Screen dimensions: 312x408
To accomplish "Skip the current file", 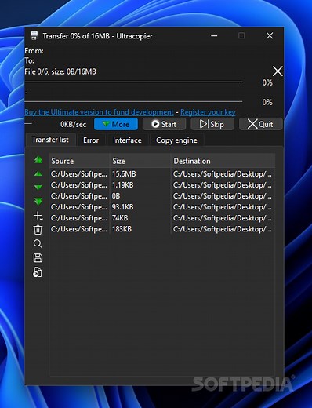I will 212,124.
